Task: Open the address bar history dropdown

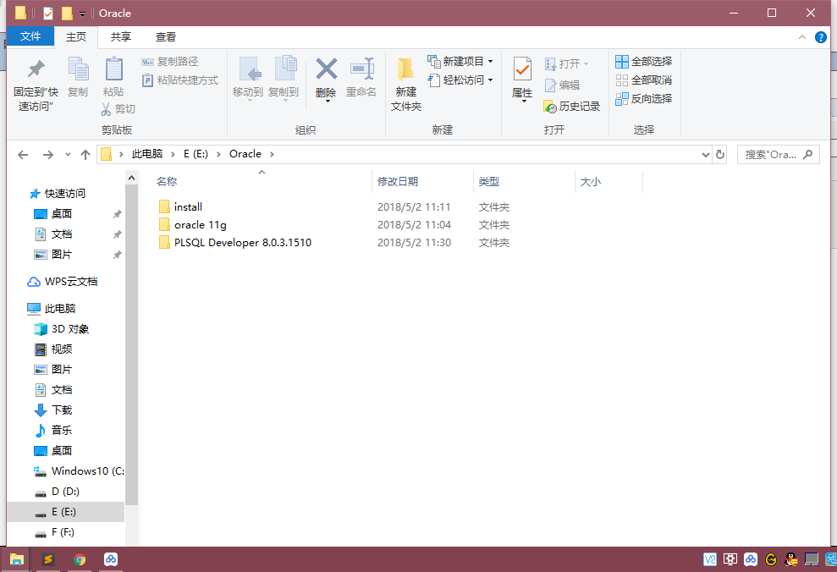Action: tap(705, 155)
